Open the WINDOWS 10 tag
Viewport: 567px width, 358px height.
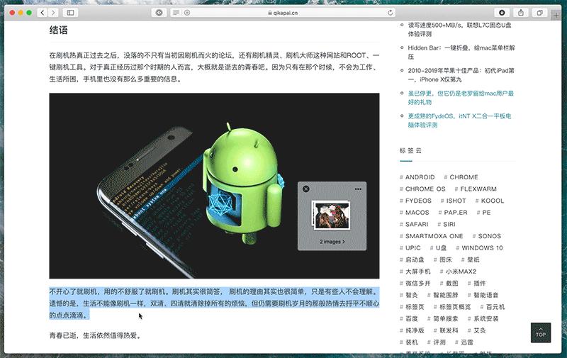(480, 248)
